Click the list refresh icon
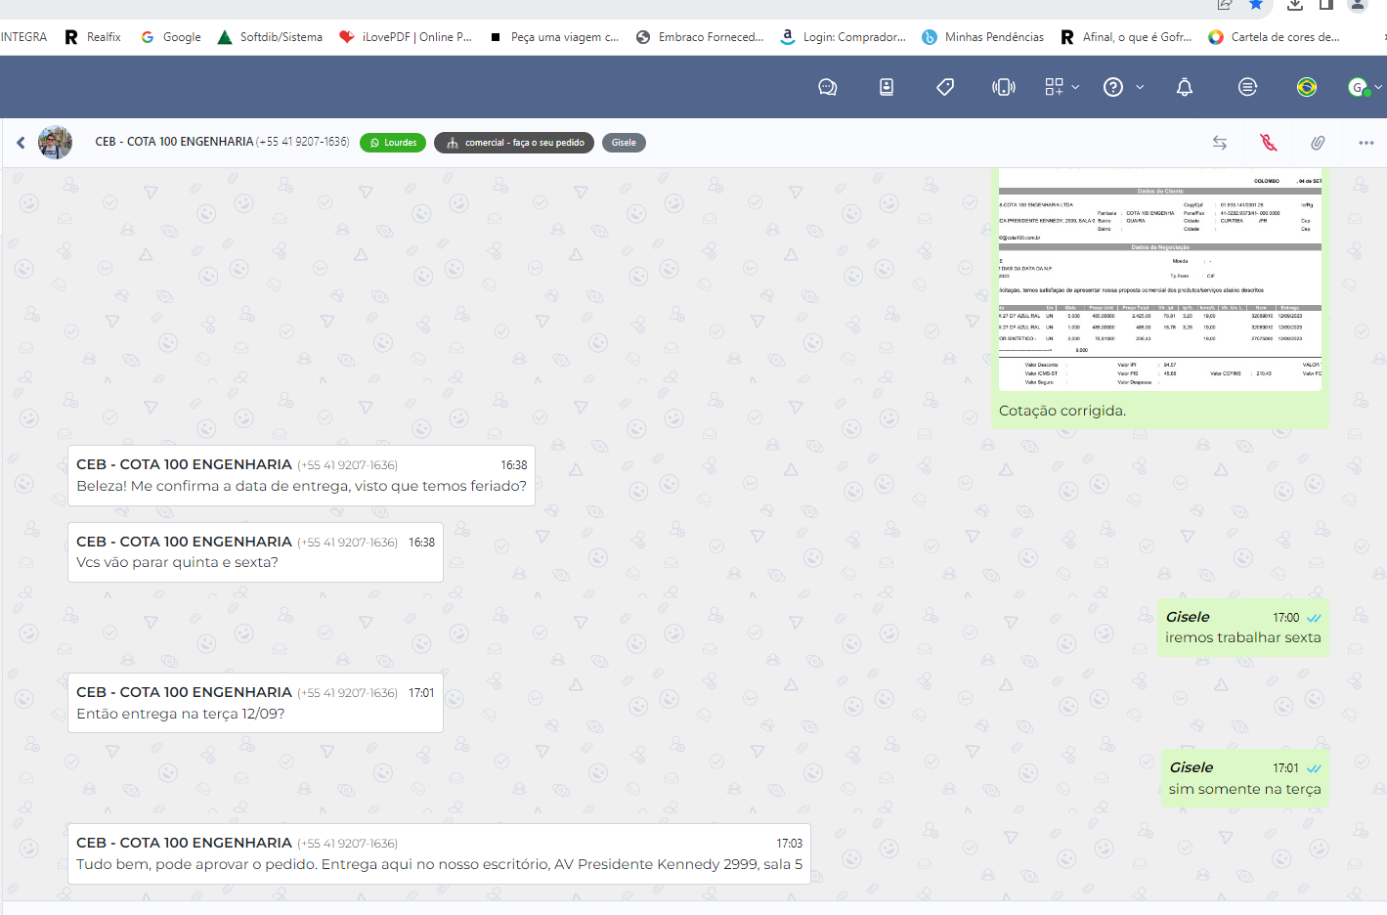 point(1247,87)
